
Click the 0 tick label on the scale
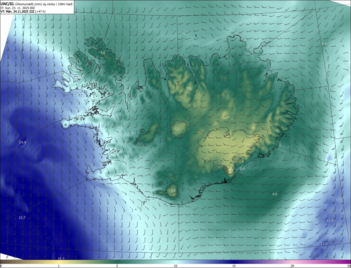tap(1, 266)
